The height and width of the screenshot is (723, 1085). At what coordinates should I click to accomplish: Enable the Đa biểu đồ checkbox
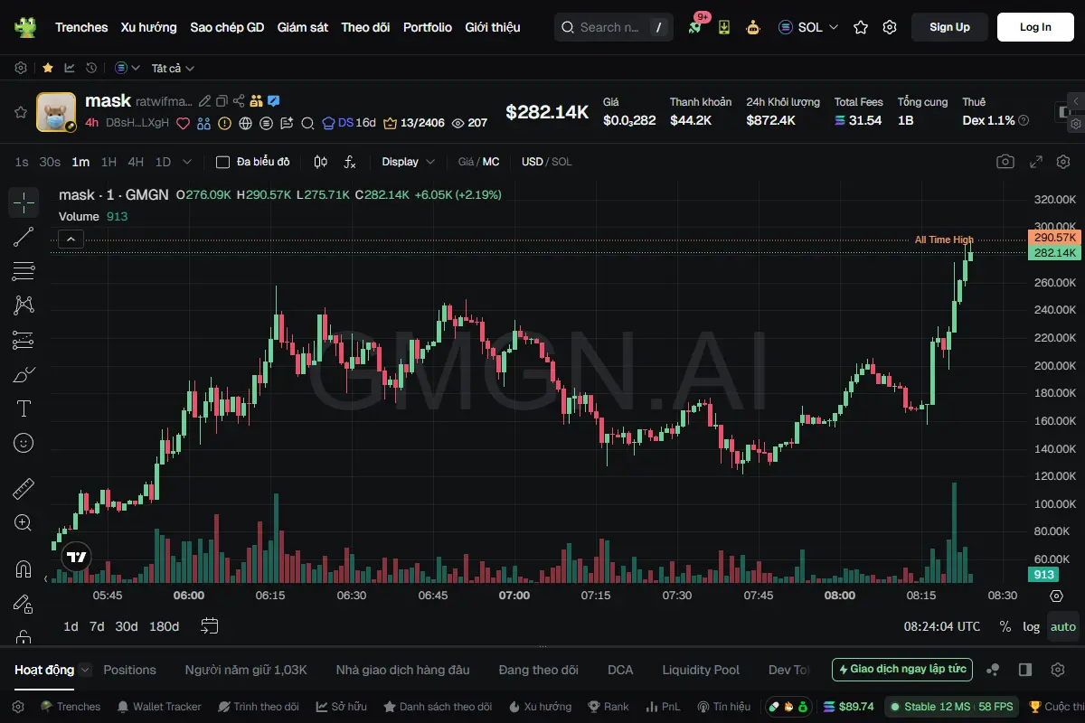(222, 162)
